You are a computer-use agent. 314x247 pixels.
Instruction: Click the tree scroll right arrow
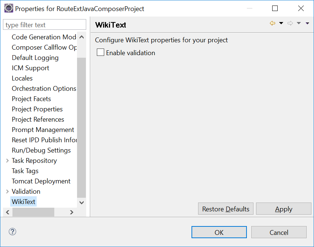pyautogui.click(x=72, y=212)
